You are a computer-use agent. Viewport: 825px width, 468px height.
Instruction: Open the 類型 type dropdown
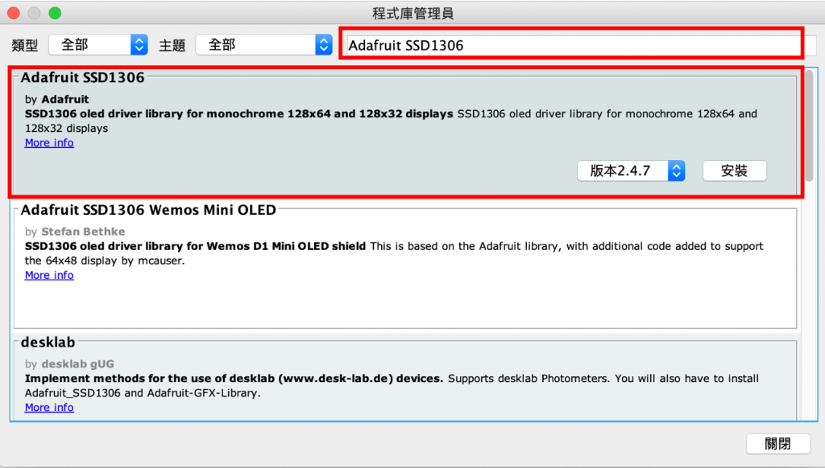coord(97,45)
